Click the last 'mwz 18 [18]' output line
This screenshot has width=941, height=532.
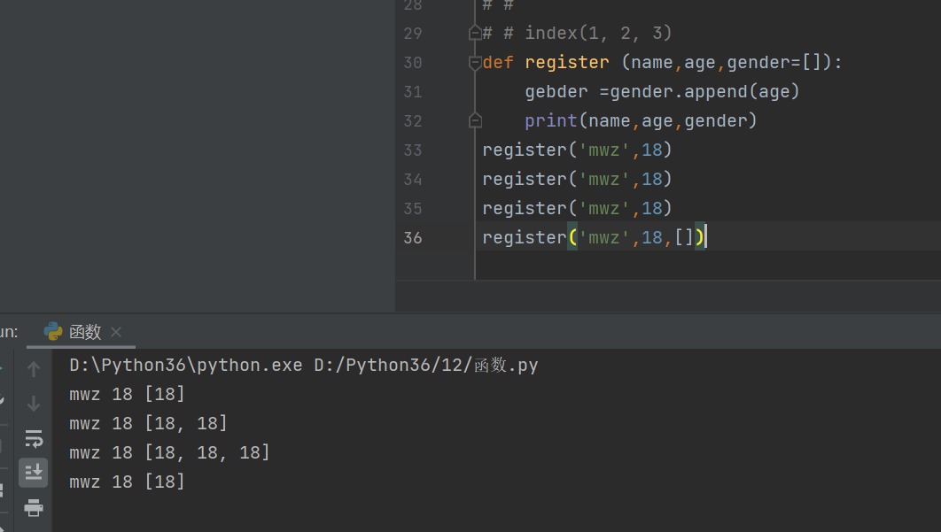pyautogui.click(x=128, y=482)
